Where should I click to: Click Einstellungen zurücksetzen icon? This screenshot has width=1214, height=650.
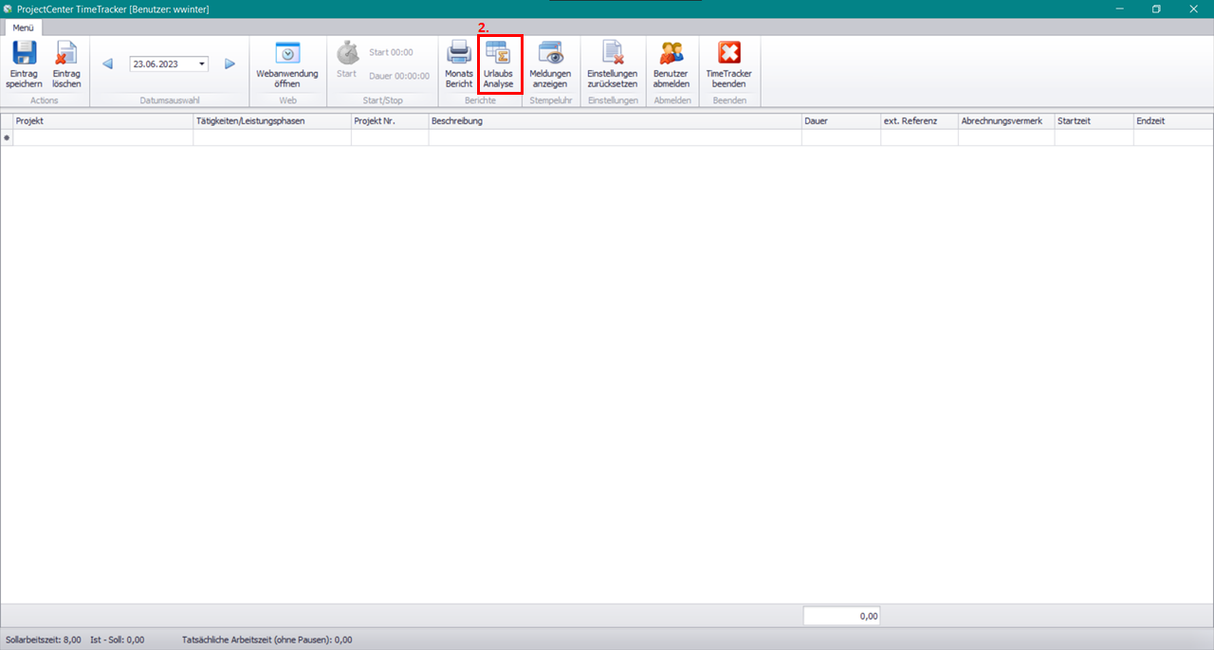pyautogui.click(x=612, y=53)
